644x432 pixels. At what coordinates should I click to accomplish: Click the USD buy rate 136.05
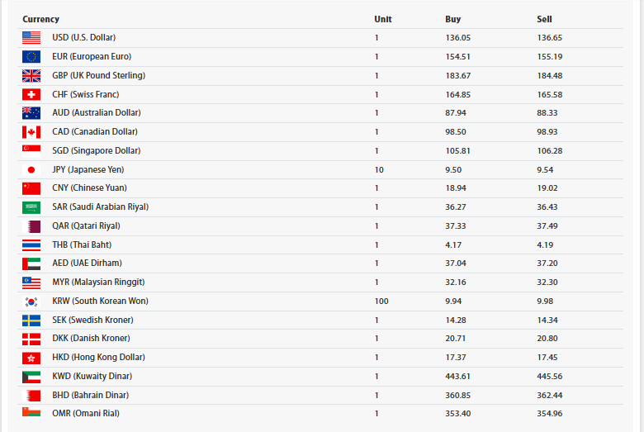pyautogui.click(x=458, y=38)
